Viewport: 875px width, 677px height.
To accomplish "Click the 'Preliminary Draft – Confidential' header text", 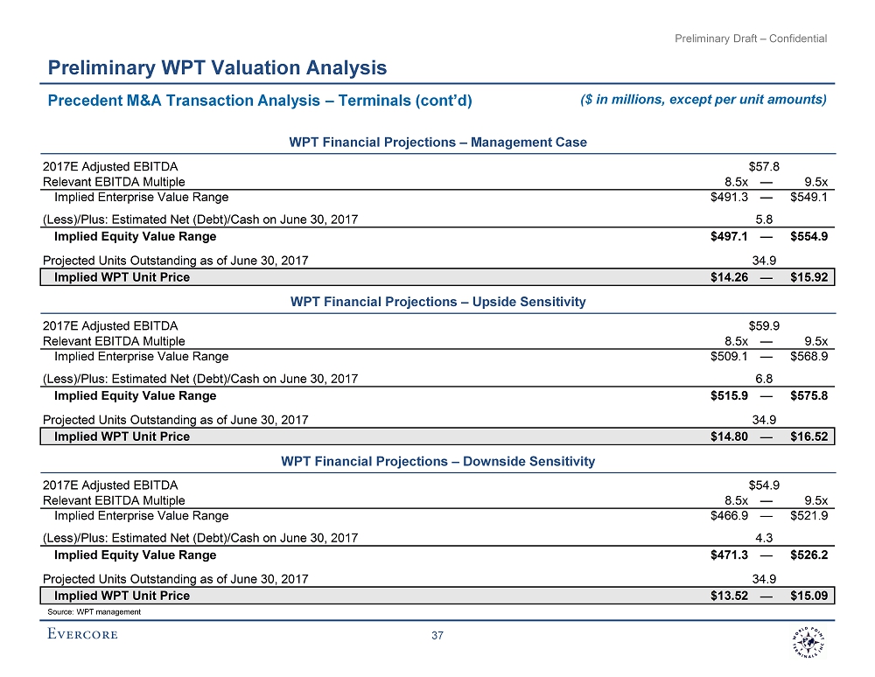I will point(751,38).
